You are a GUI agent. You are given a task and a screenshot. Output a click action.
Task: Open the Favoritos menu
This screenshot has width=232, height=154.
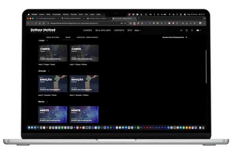74,14
